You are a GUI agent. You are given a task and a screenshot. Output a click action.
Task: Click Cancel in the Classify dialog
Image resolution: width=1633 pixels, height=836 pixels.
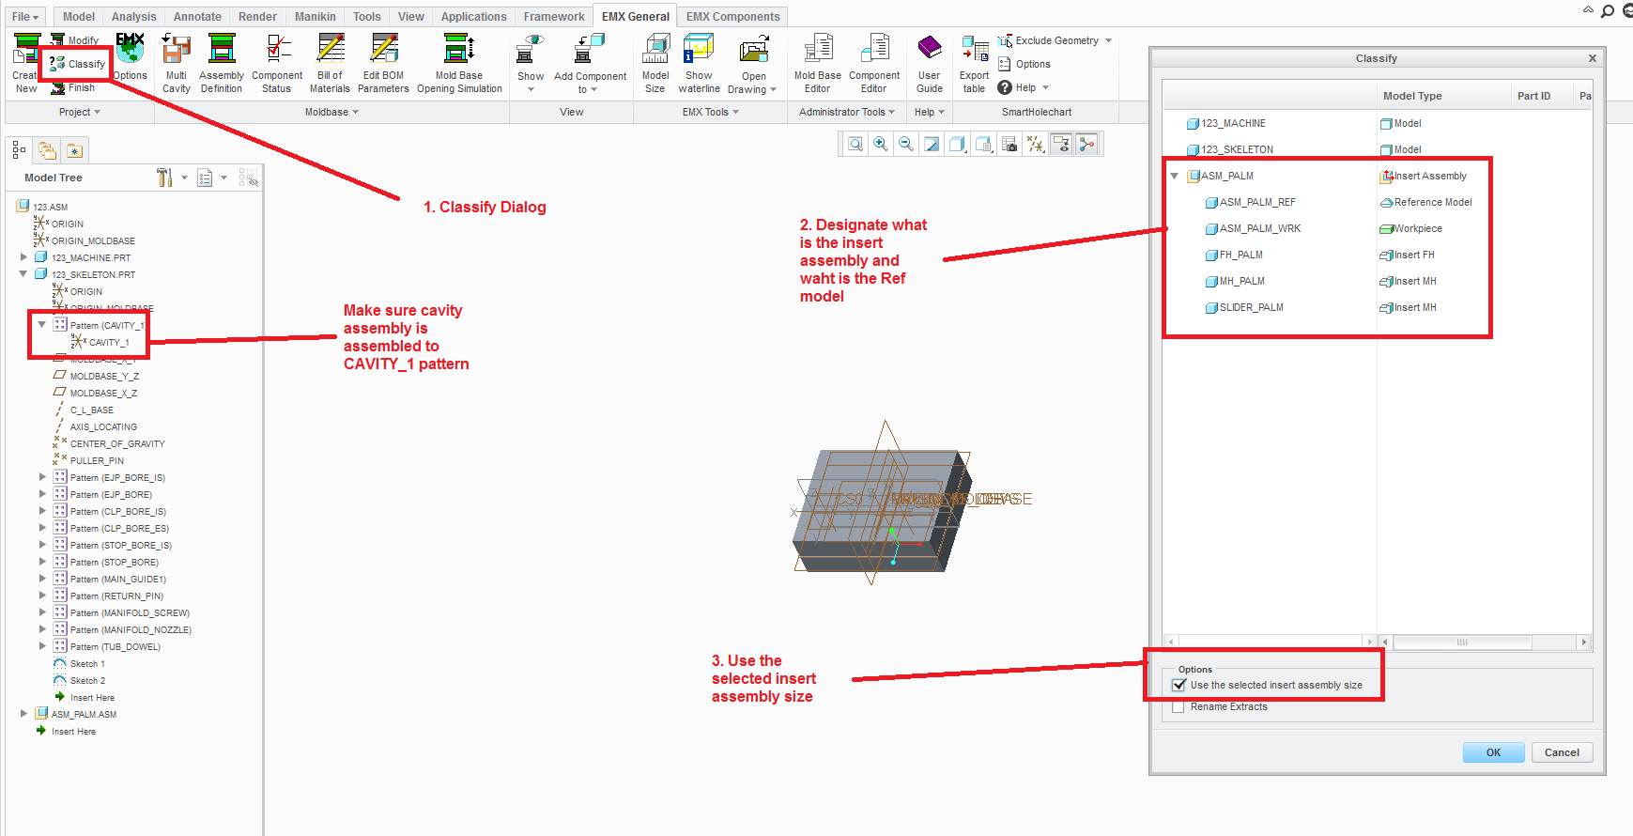click(x=1563, y=752)
